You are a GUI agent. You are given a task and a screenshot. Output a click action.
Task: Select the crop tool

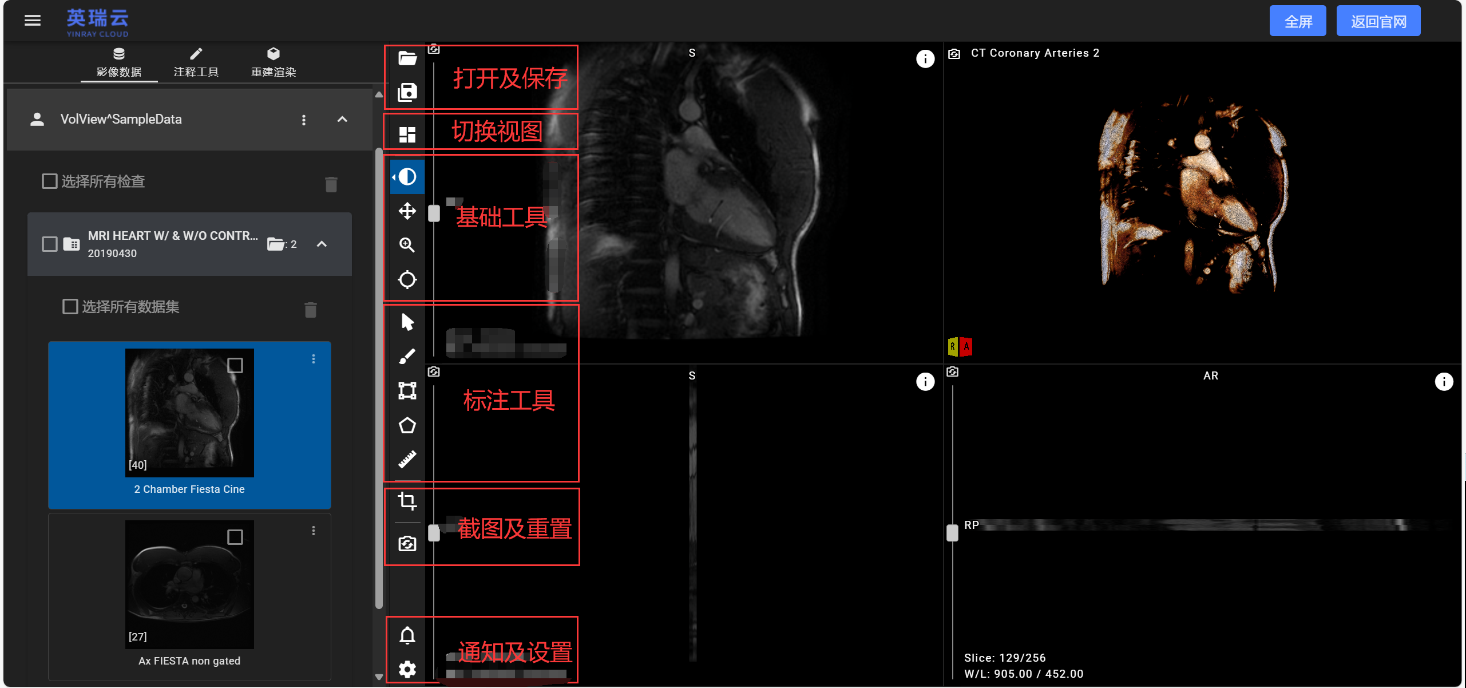pyautogui.click(x=407, y=501)
